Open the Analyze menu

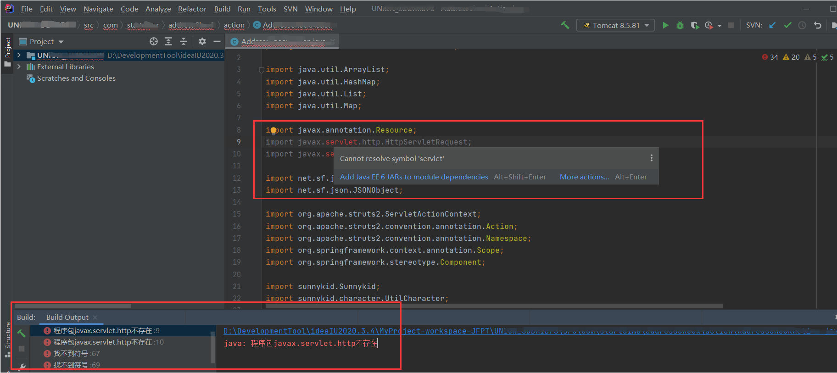tap(158, 9)
